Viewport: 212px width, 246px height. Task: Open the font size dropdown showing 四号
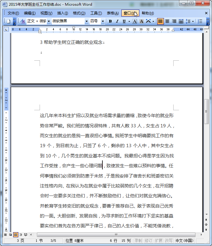(x=103, y=21)
